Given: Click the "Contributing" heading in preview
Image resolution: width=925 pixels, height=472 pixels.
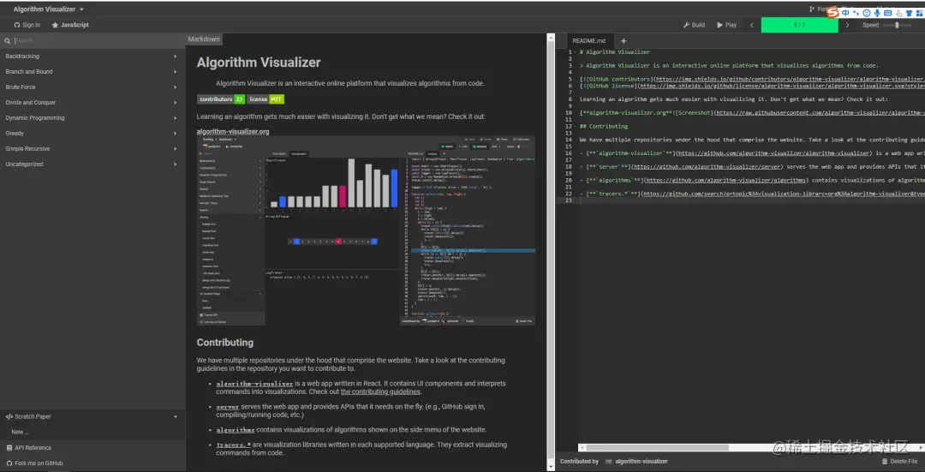Looking at the screenshot, I should (224, 342).
